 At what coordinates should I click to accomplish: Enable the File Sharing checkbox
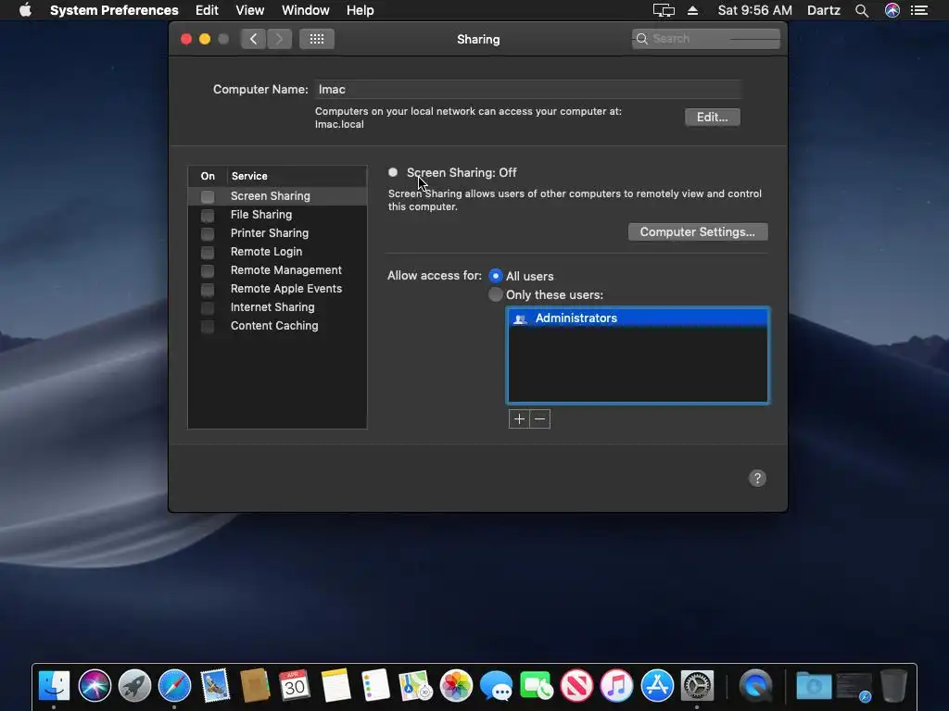pos(208,215)
